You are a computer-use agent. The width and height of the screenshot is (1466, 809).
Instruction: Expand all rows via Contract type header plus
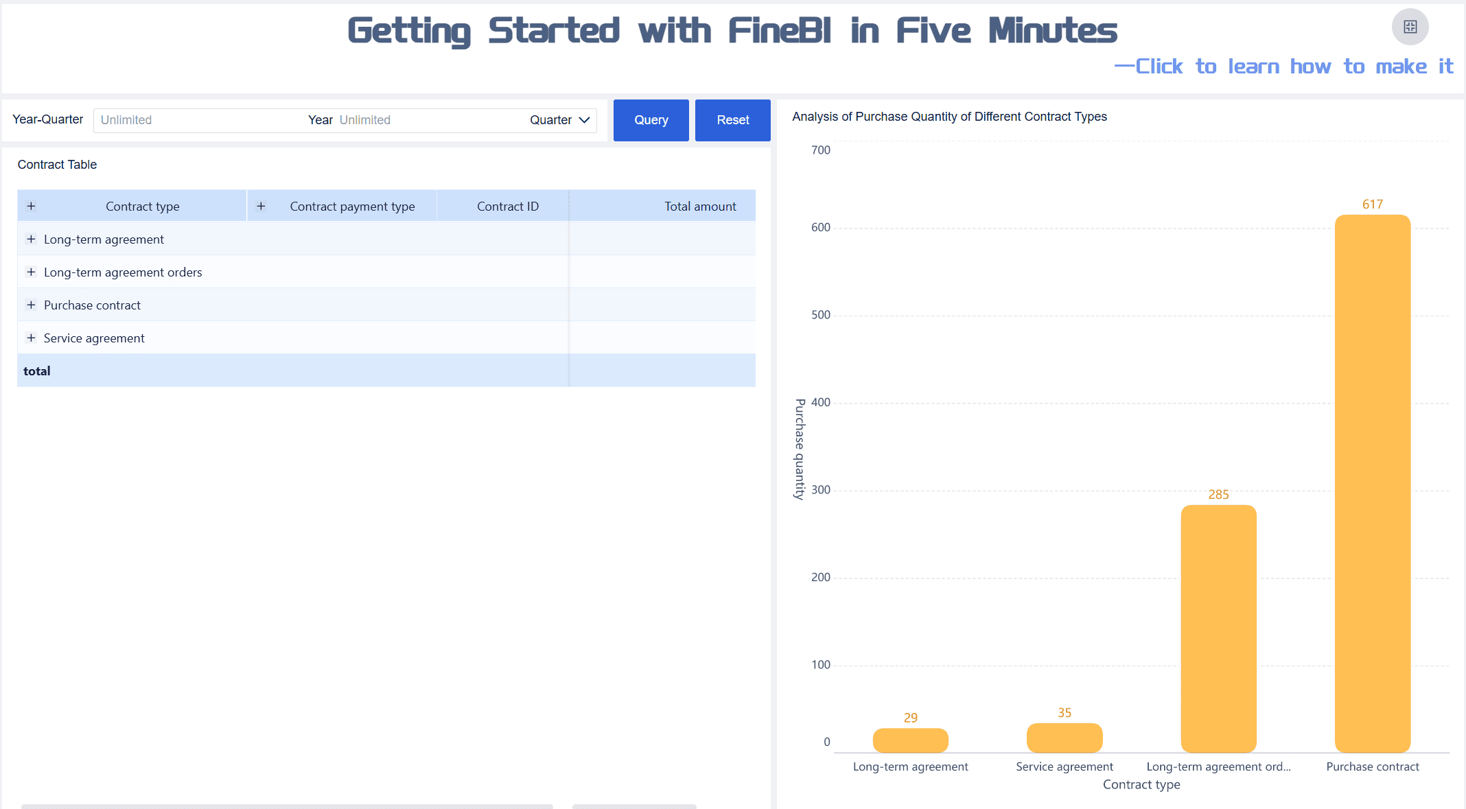[x=31, y=206]
